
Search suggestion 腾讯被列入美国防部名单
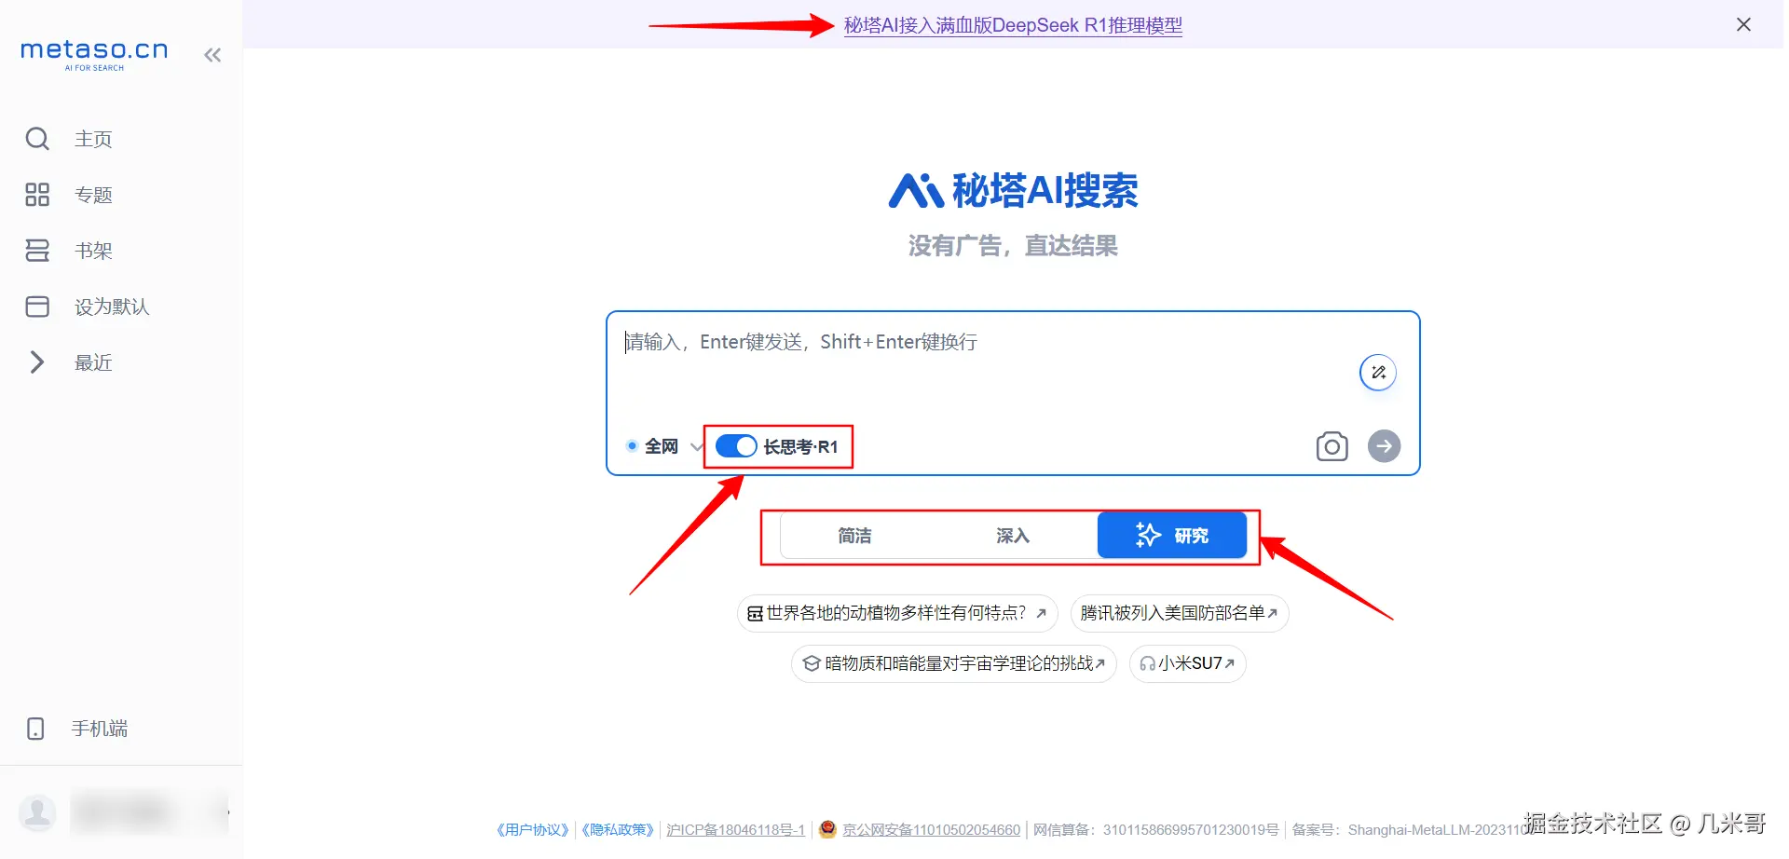point(1179,613)
